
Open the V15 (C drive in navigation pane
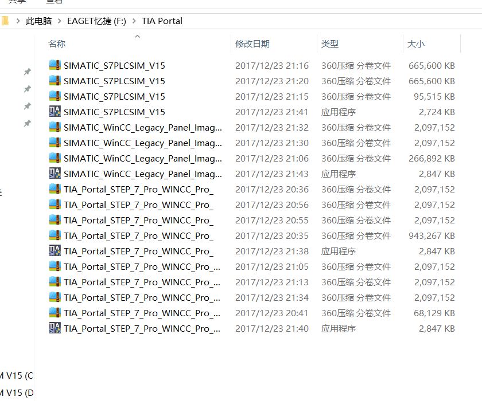point(17,376)
